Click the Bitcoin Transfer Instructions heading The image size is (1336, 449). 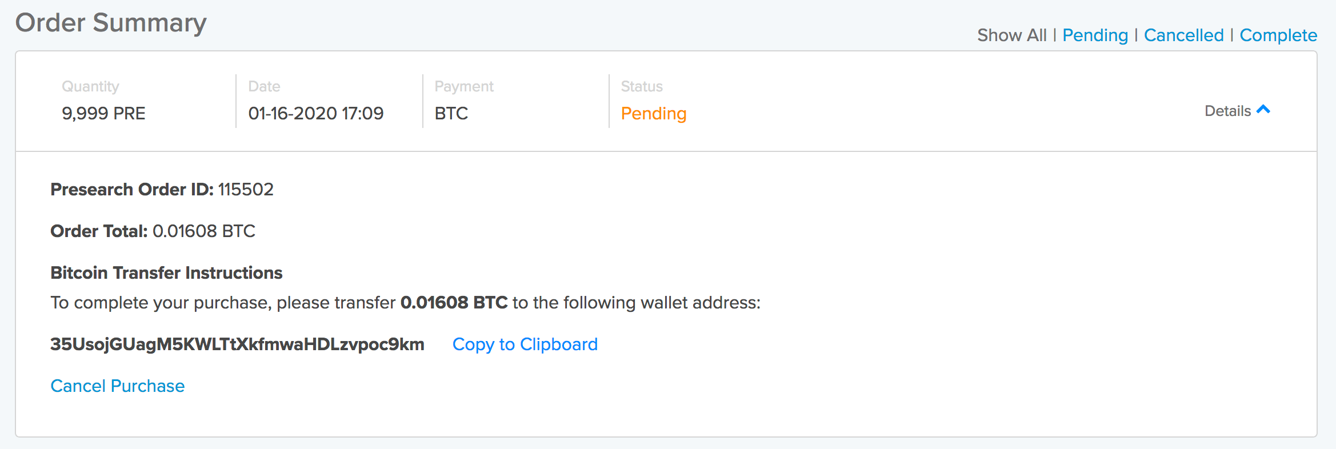tap(166, 273)
